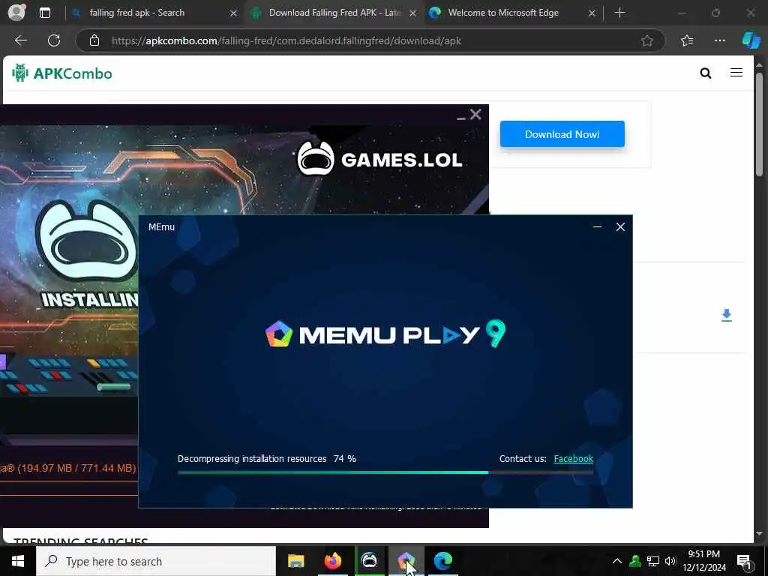Viewport: 768px width, 576px height.
Task: Open the MEmu taskbar icon
Action: (406, 561)
